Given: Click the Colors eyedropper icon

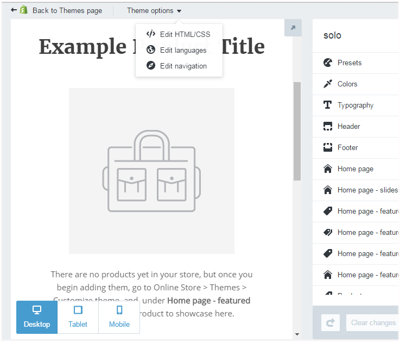Looking at the screenshot, I should pos(327,84).
